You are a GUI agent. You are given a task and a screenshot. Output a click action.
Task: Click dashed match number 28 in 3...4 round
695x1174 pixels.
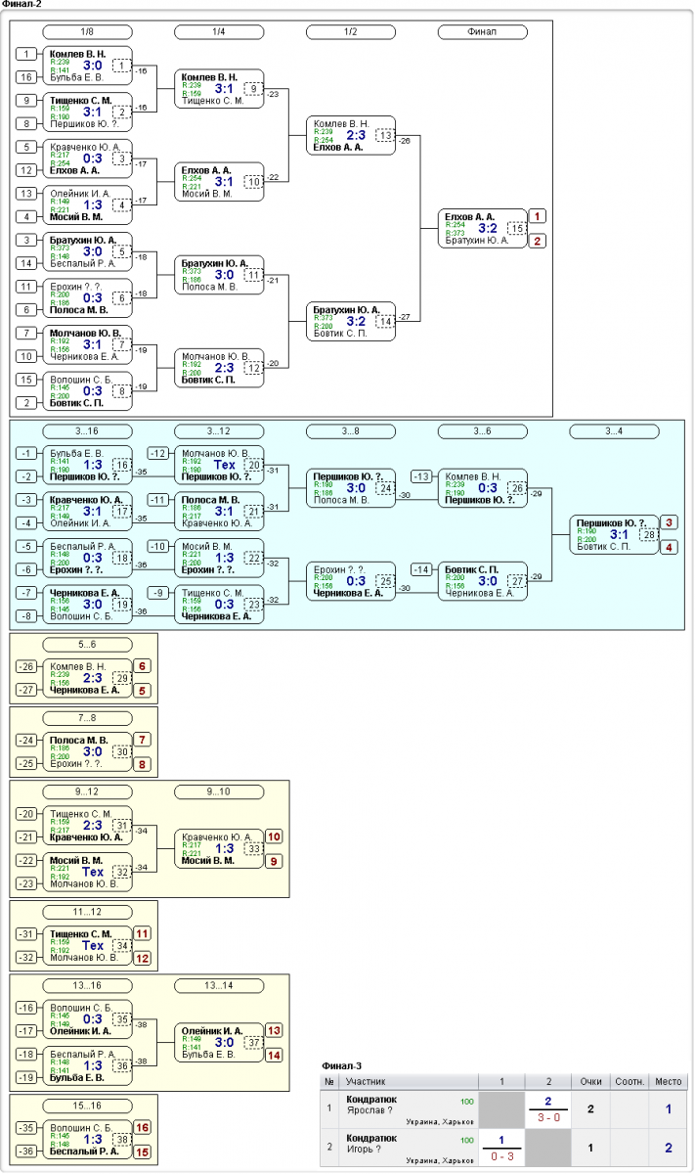(x=648, y=534)
